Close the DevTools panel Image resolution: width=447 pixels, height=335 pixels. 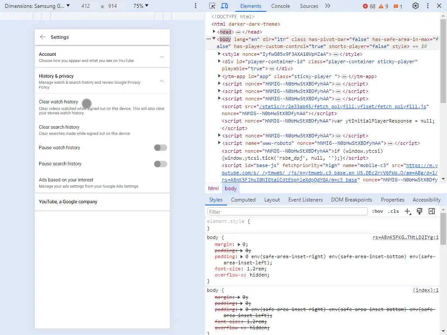439,6
